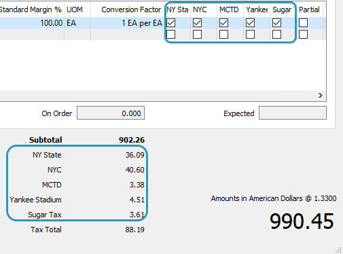Check the NYC checkbox in second row
Viewport: 343px width, 254px height.
click(x=198, y=35)
